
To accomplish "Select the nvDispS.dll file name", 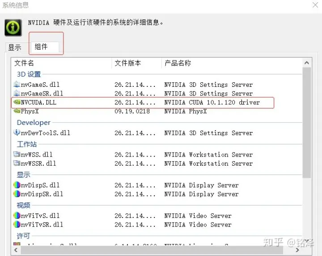I will pos(40,185).
